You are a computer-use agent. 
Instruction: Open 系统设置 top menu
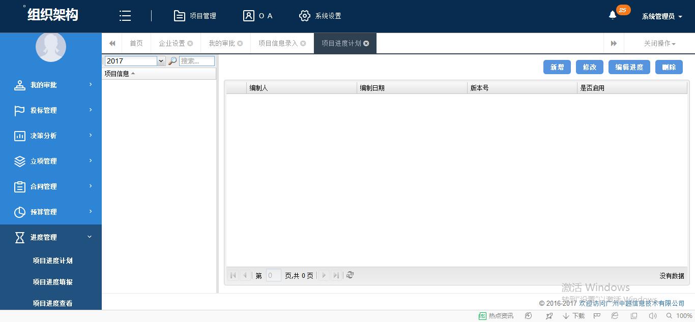point(320,16)
